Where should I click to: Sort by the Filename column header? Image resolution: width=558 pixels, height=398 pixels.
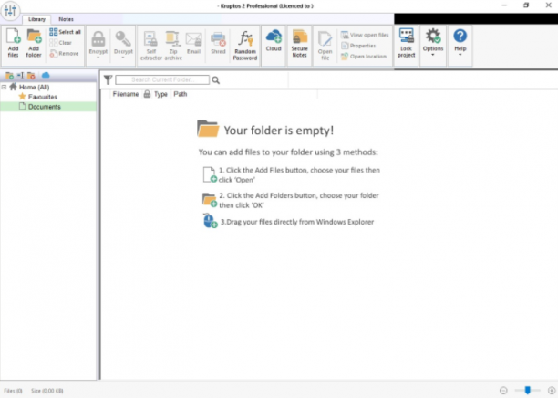click(x=125, y=94)
